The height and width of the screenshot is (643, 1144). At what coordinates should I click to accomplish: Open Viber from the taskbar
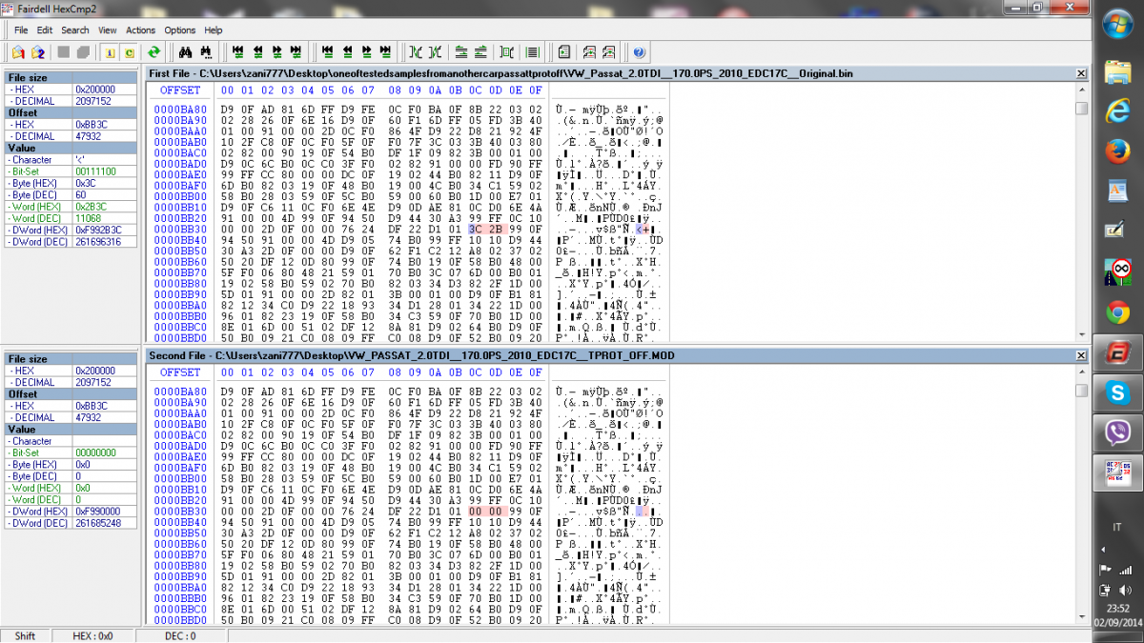point(1117,432)
